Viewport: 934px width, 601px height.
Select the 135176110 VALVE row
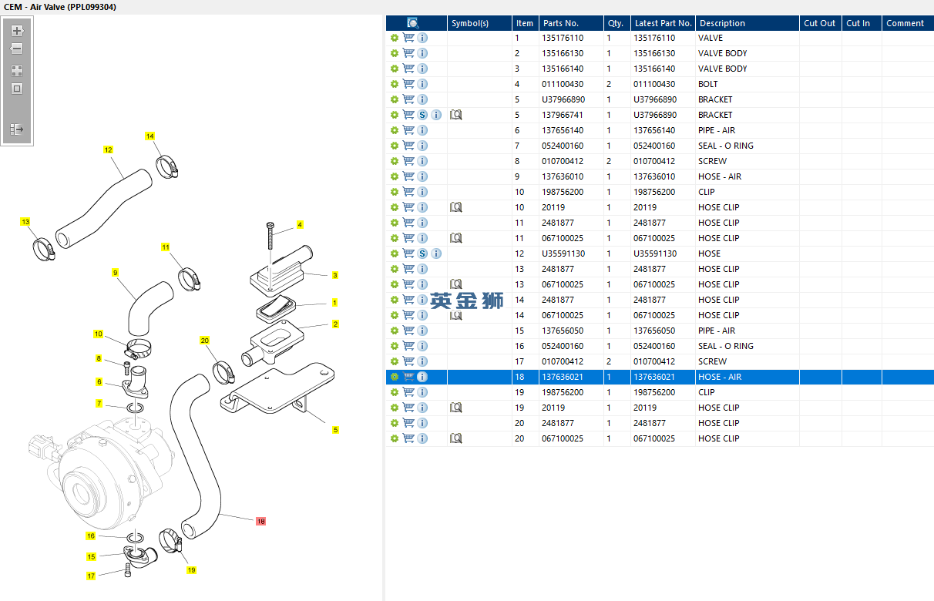pos(660,38)
